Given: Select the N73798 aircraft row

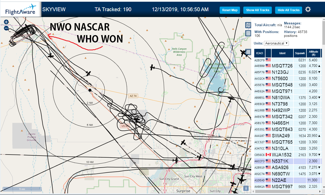Looking at the screenshot, I should (288, 104).
